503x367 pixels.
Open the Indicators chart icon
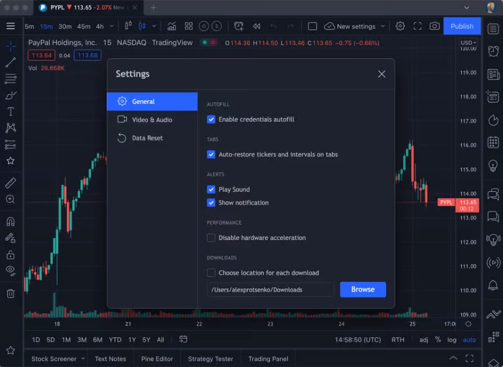click(x=172, y=26)
